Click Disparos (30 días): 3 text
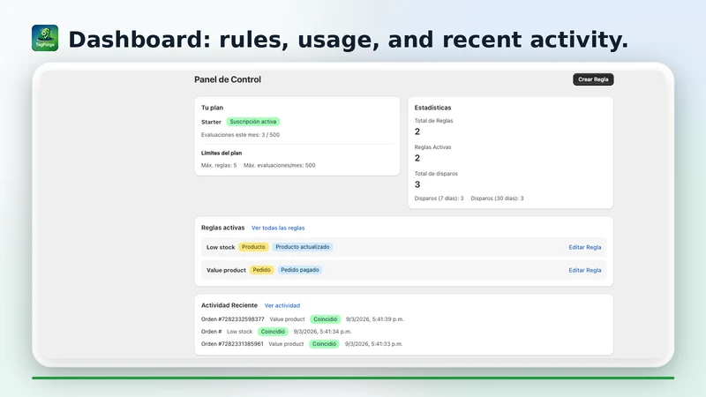706x397 pixels. coord(497,198)
